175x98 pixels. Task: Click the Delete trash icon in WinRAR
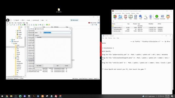136,17
